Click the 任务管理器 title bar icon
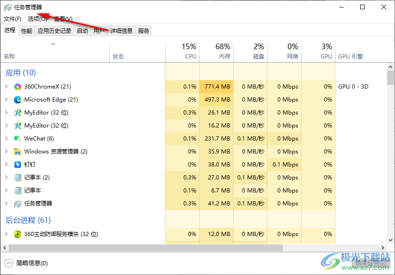 [x=8, y=7]
